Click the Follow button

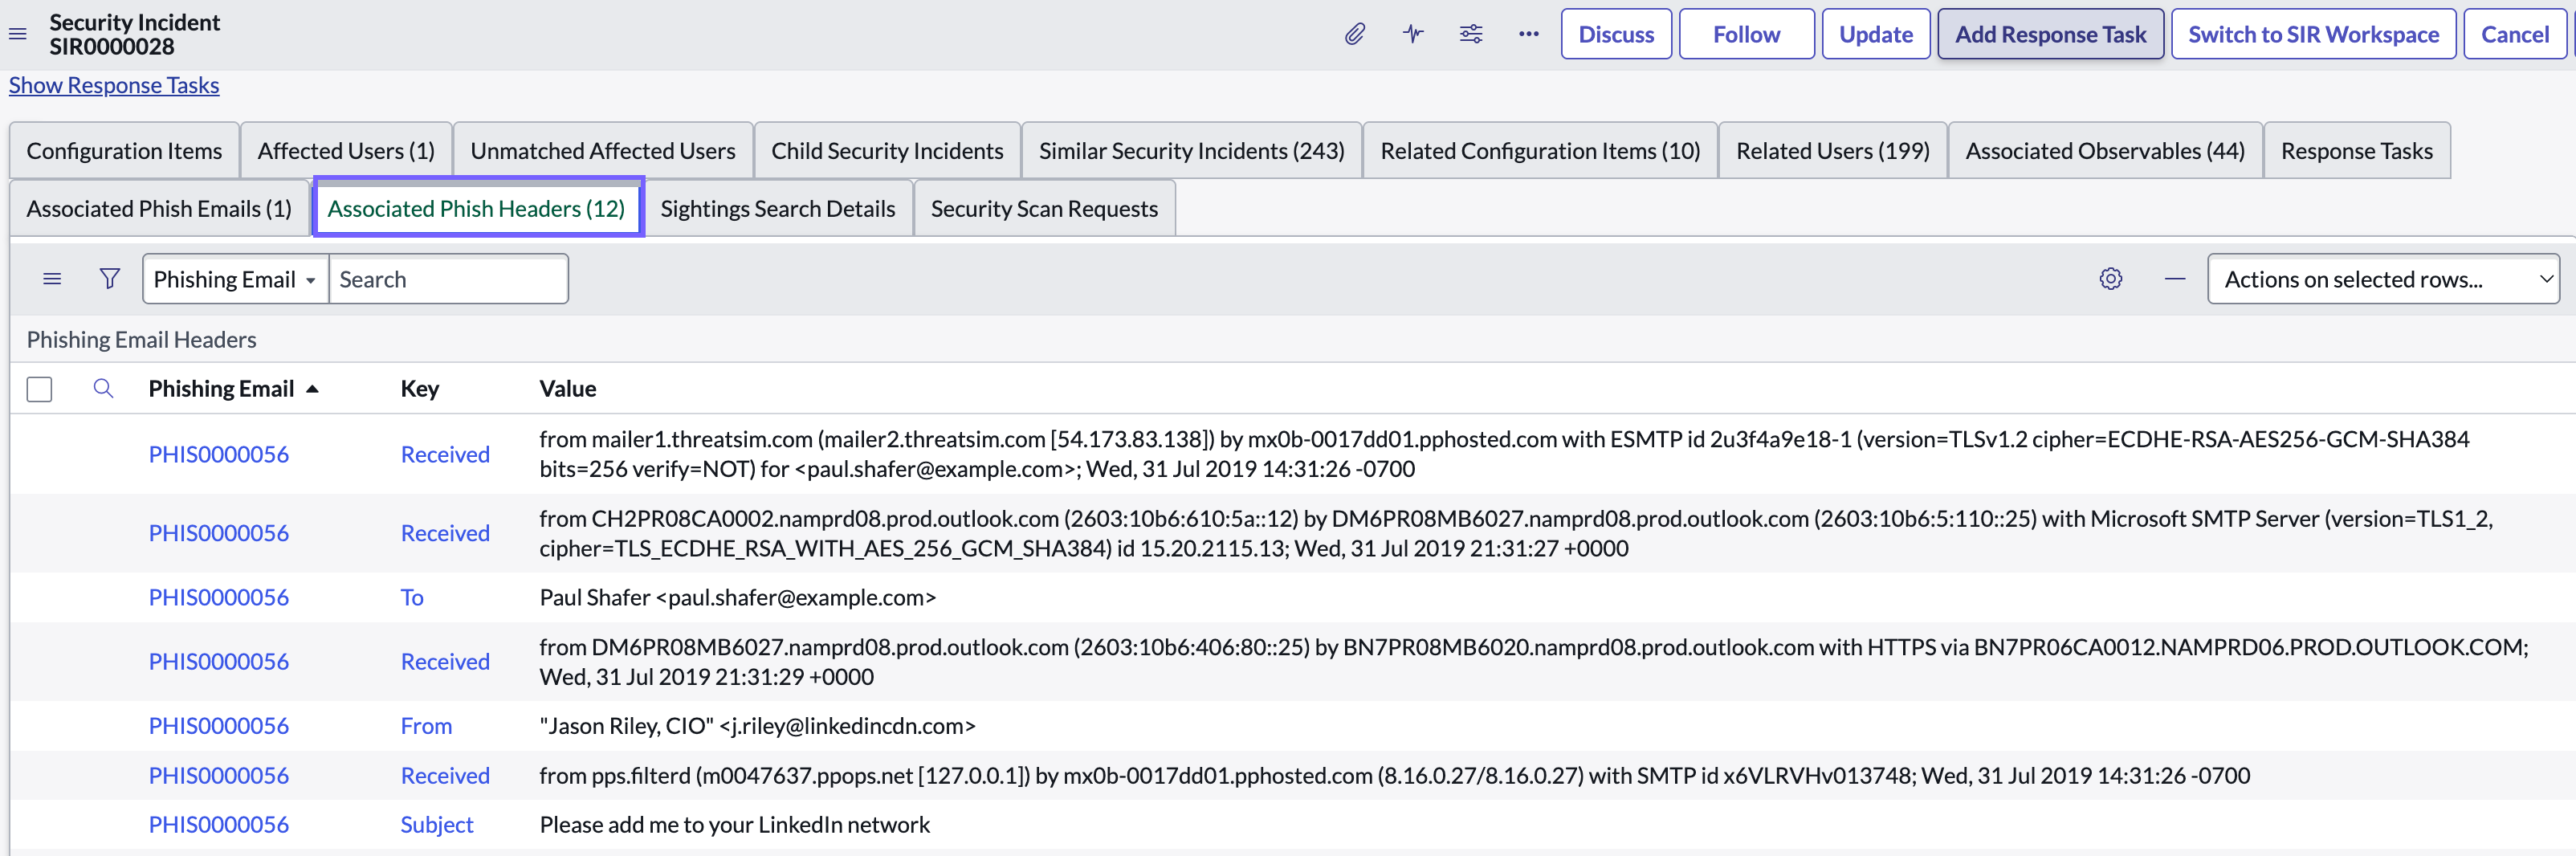click(x=1746, y=35)
